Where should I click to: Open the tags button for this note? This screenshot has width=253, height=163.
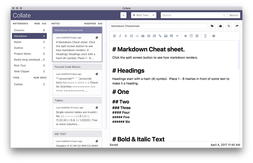212,26
